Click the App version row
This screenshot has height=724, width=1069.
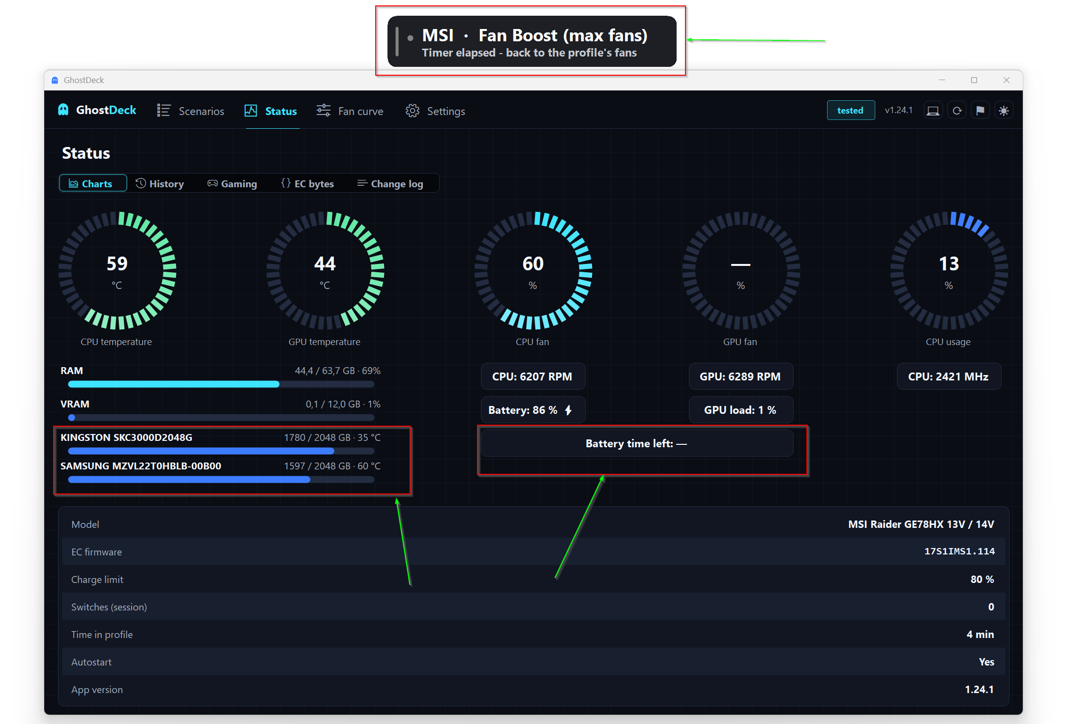pyautogui.click(x=533, y=689)
